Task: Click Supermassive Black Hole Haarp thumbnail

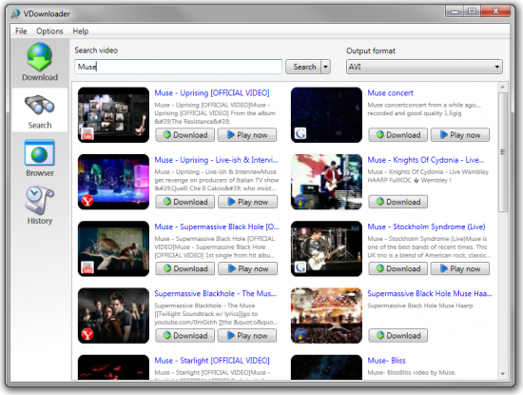Action: [326, 316]
